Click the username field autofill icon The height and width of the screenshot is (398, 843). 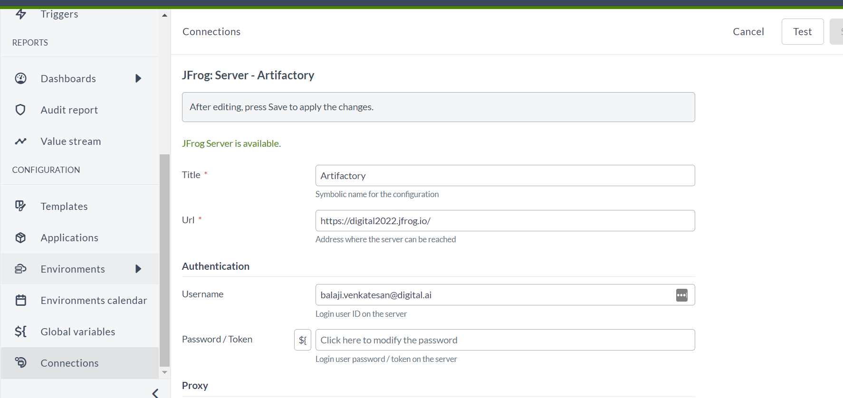681,295
